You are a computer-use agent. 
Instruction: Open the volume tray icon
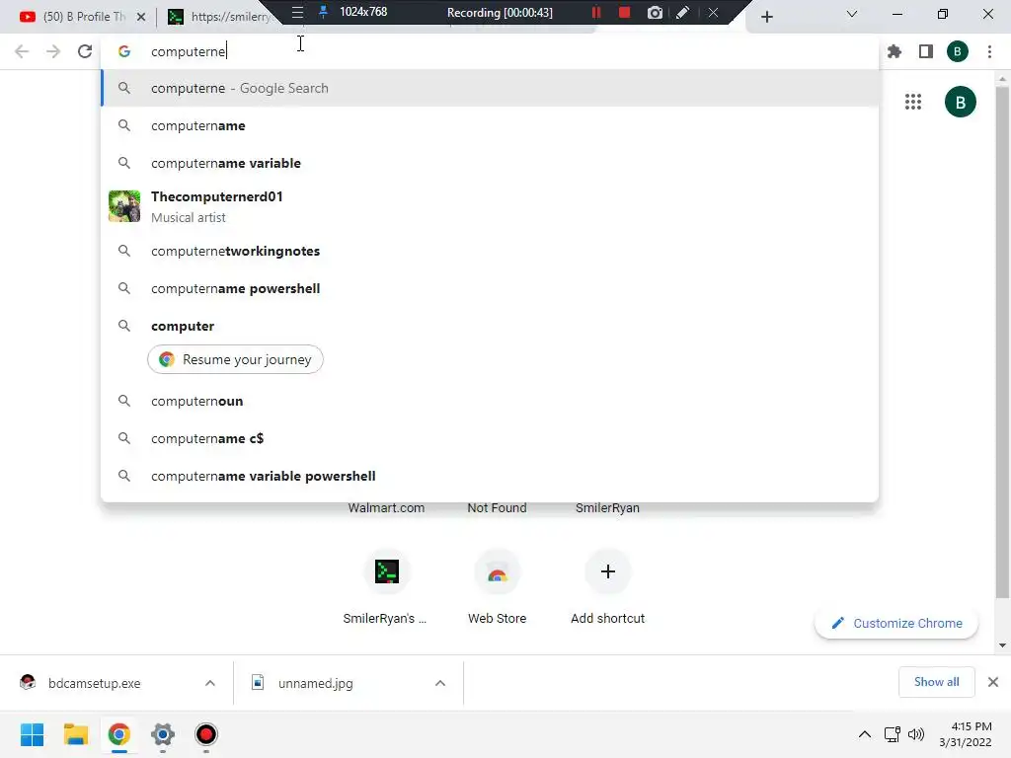pyautogui.click(x=915, y=734)
